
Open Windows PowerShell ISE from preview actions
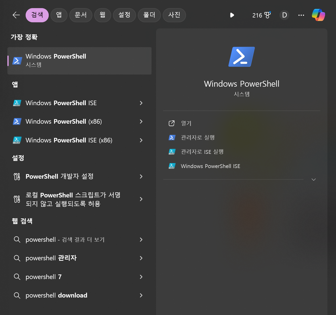click(210, 166)
